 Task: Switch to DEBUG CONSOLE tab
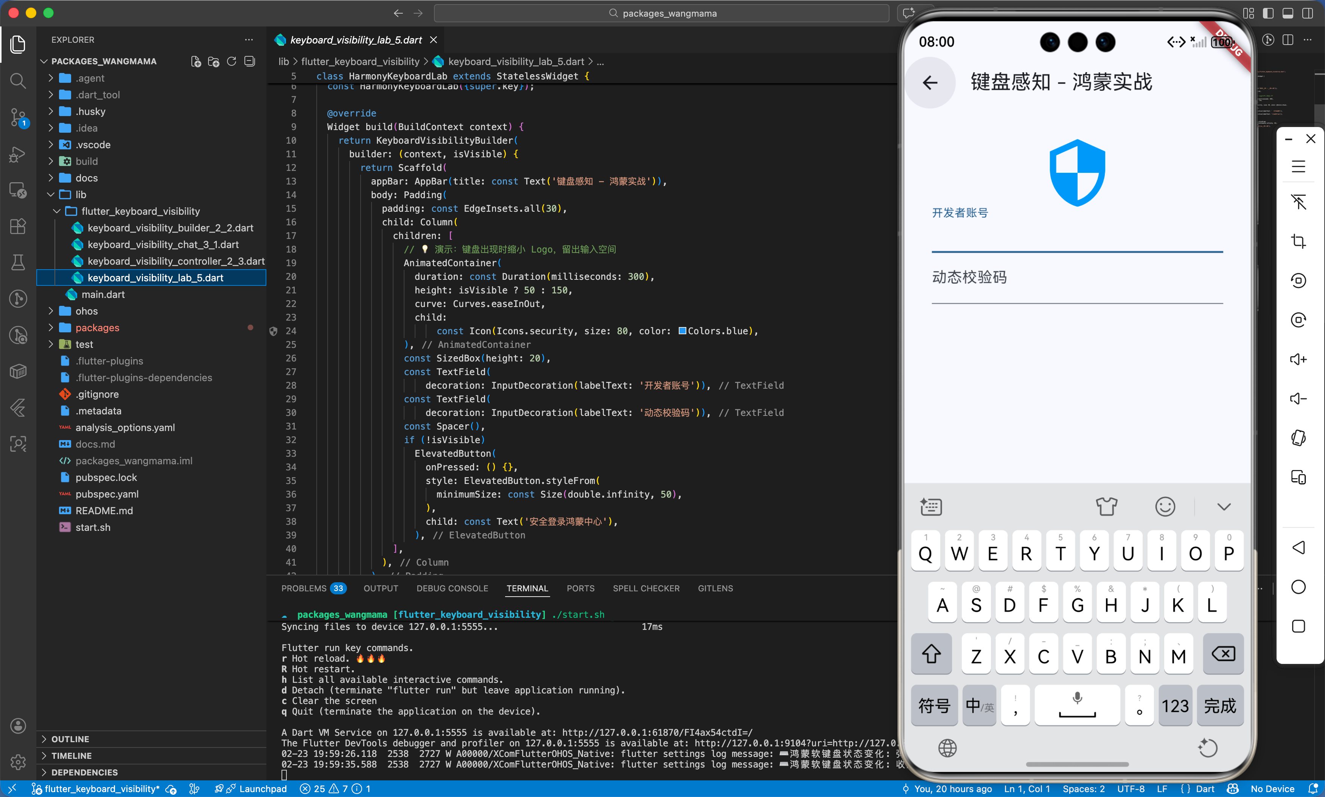tap(452, 589)
